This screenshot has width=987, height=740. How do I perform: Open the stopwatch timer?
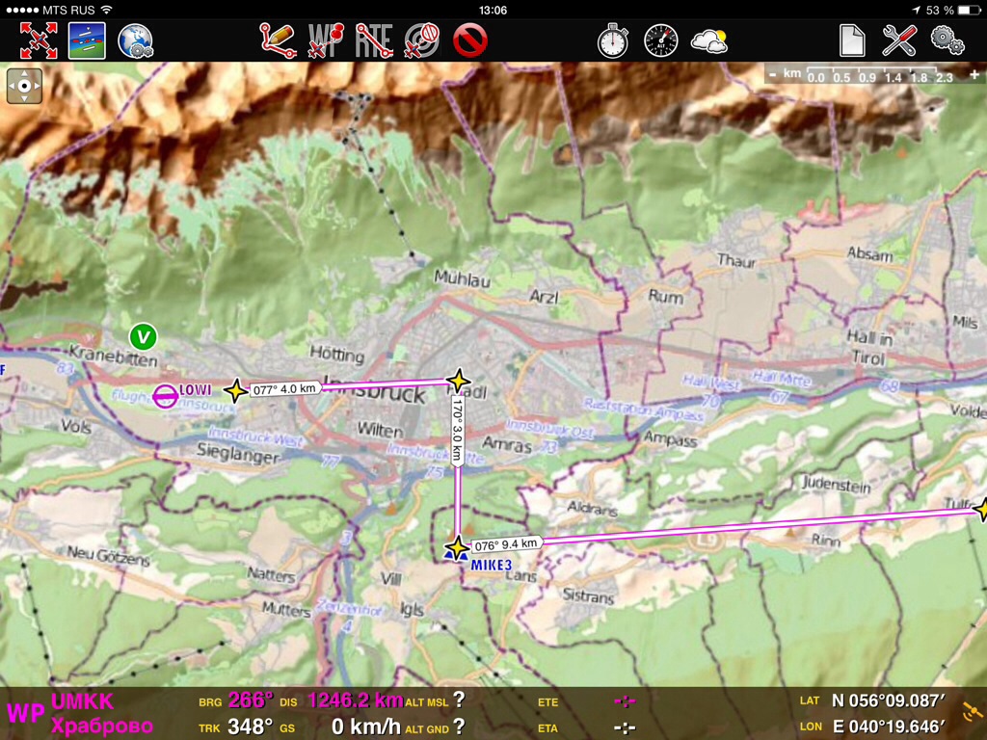pos(613,40)
